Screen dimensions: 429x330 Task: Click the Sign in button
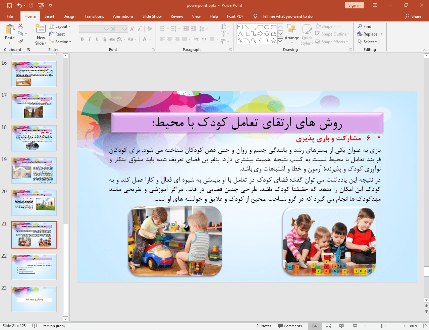(x=354, y=5)
